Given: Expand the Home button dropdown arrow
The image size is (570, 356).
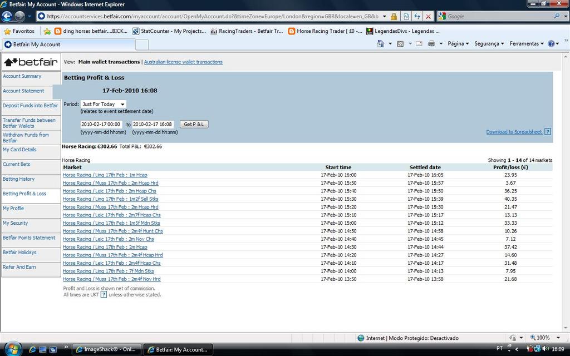Looking at the screenshot, I should point(390,43).
